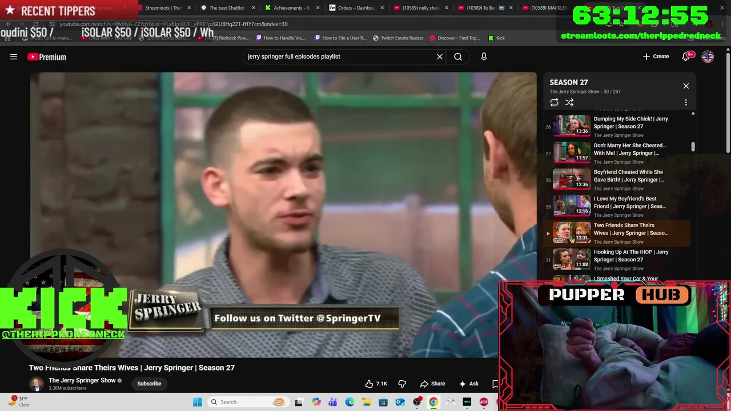Open the How to Handle Vie... bookmark
This screenshot has width=731, height=411.
tap(280, 38)
